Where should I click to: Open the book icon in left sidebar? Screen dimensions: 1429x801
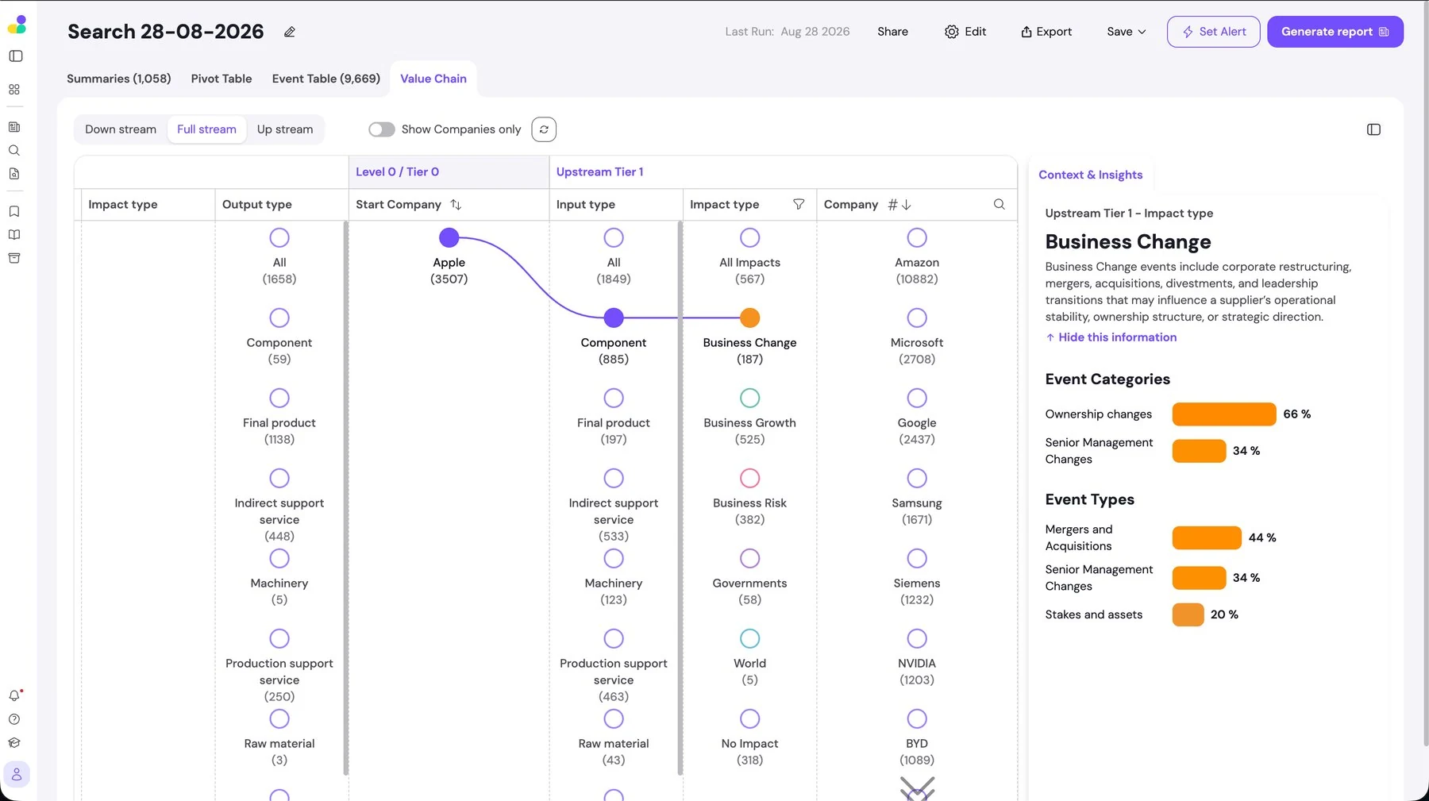pos(14,235)
